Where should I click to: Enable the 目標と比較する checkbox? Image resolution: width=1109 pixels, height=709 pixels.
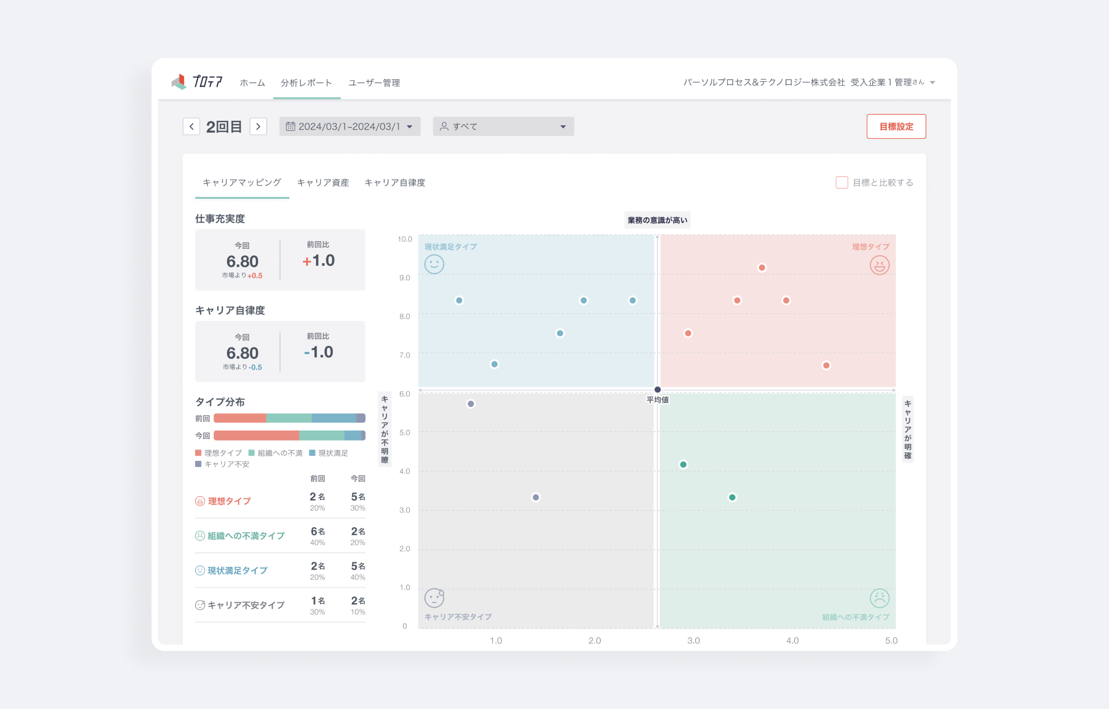coord(841,183)
